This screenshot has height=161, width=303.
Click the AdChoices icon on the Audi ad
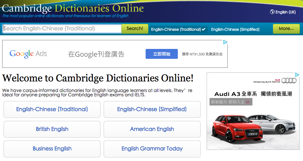pos(297,75)
